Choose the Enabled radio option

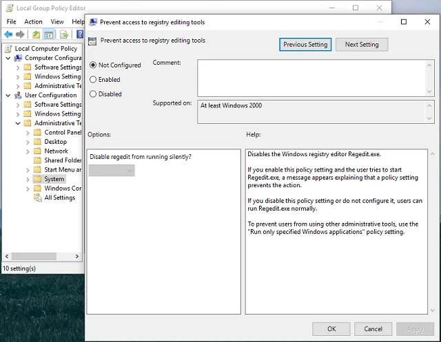pos(93,80)
